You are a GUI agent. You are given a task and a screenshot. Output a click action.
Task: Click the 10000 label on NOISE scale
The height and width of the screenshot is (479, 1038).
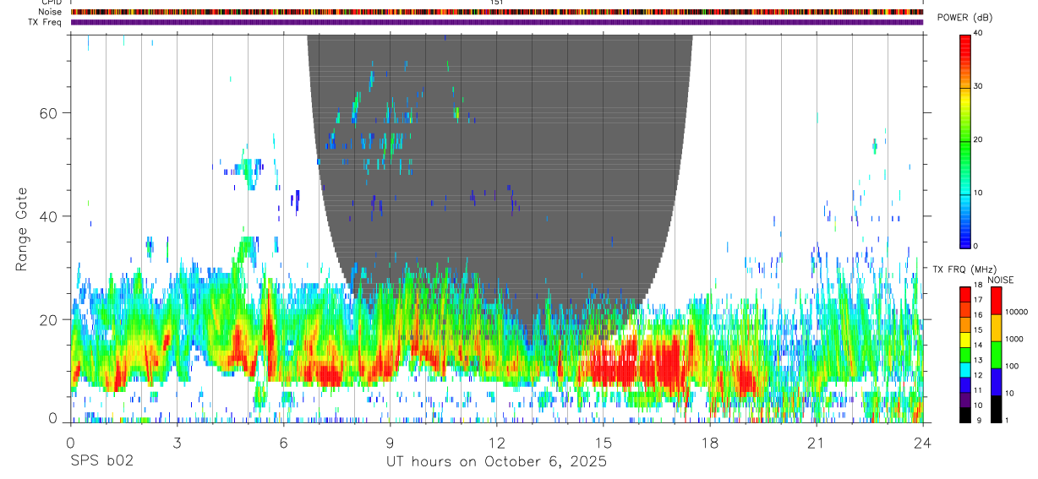point(1016,312)
